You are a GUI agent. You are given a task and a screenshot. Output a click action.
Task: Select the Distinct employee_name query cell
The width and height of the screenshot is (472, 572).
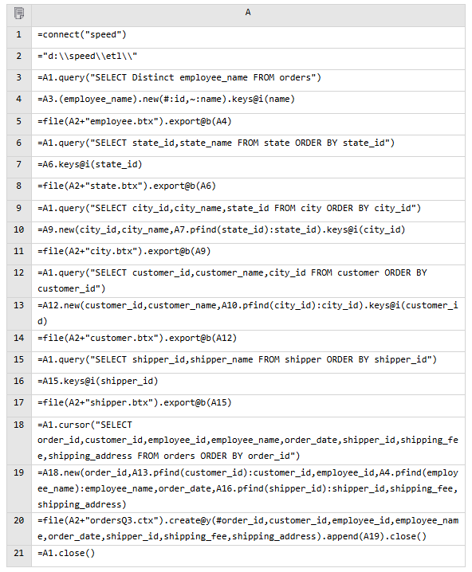(x=248, y=80)
